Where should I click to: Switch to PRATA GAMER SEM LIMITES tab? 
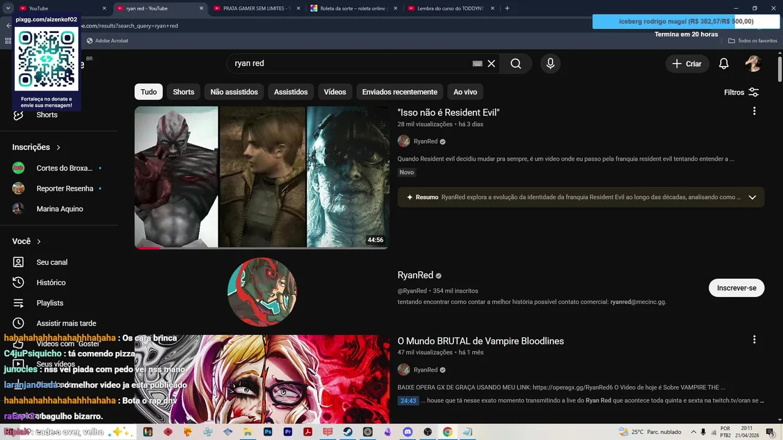pyautogui.click(x=257, y=9)
